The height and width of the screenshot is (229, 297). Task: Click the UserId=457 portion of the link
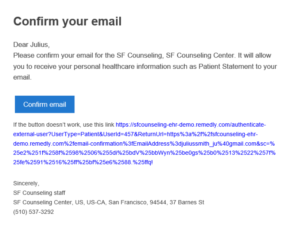point(118,134)
